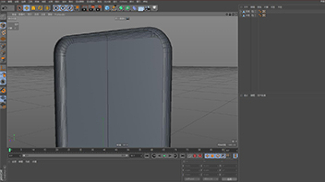This screenshot has width=325, height=182.
Task: Click the second green generator icon
Action: click(127, 8)
